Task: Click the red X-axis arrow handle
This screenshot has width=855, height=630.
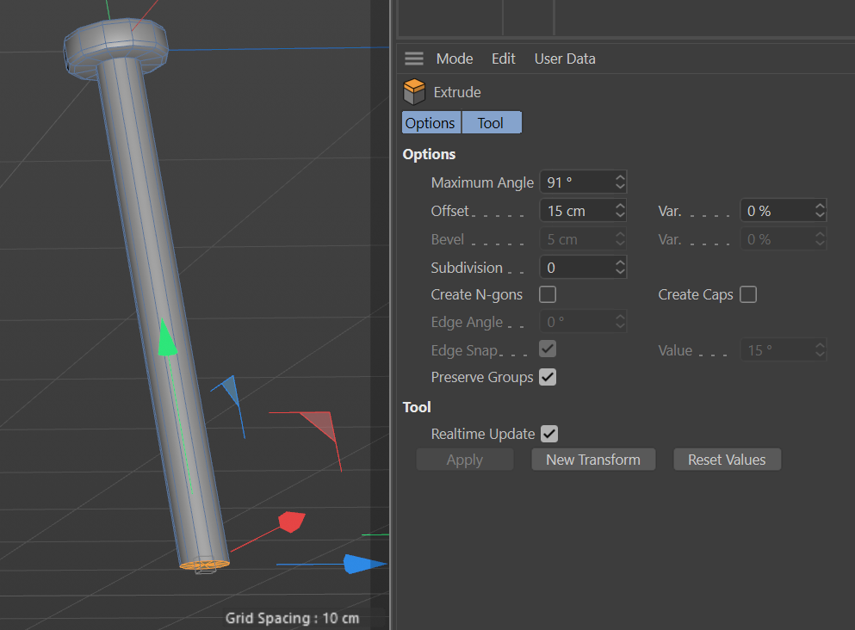Action: [x=291, y=522]
